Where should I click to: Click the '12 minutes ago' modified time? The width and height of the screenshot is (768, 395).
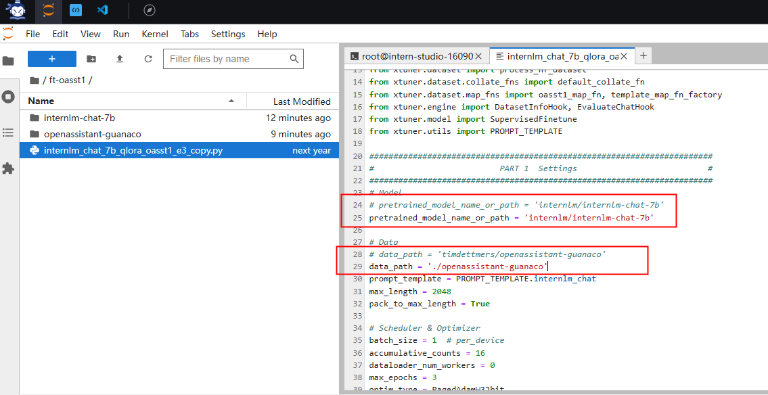coord(298,118)
